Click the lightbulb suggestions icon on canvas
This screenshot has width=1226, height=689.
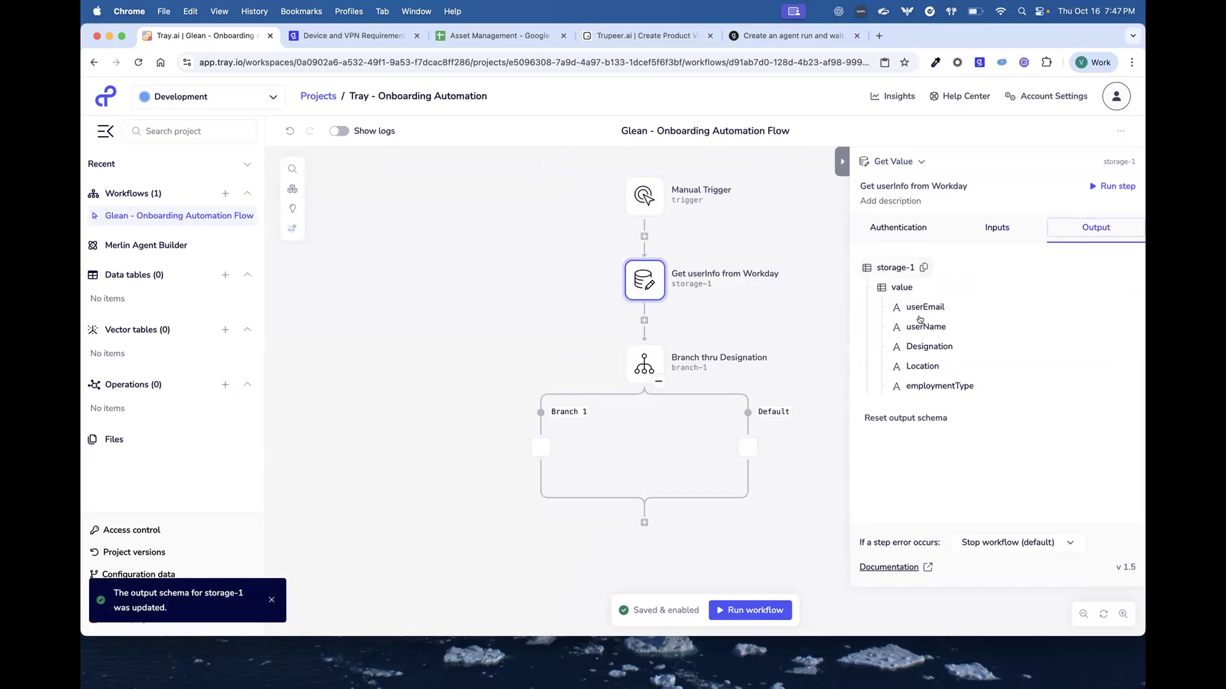click(292, 209)
